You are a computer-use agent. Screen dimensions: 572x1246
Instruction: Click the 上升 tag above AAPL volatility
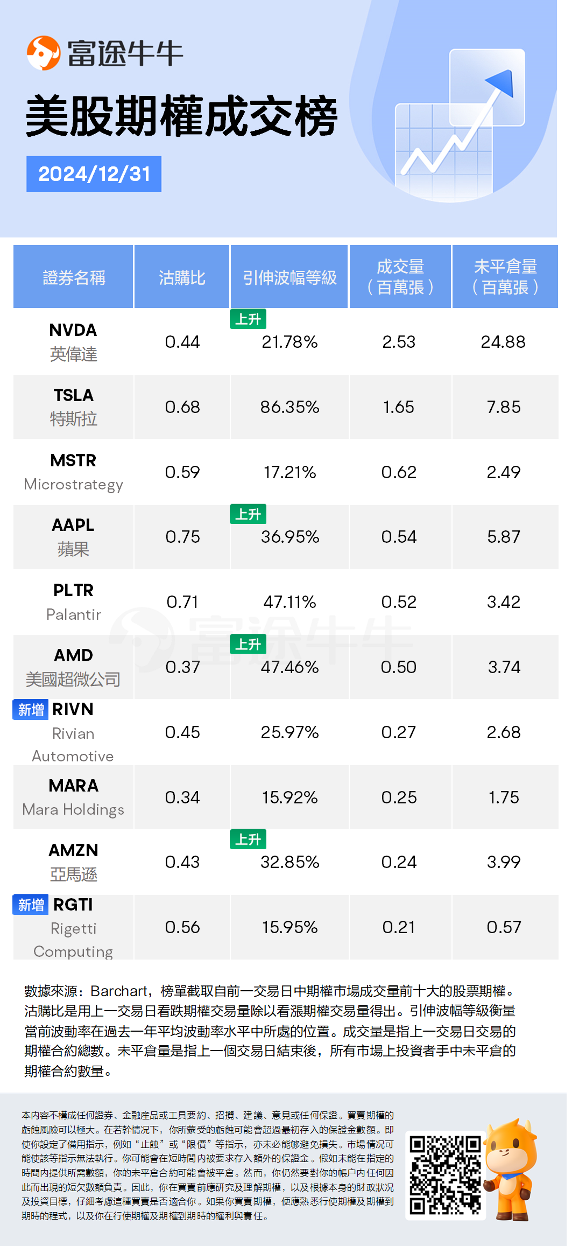248,514
